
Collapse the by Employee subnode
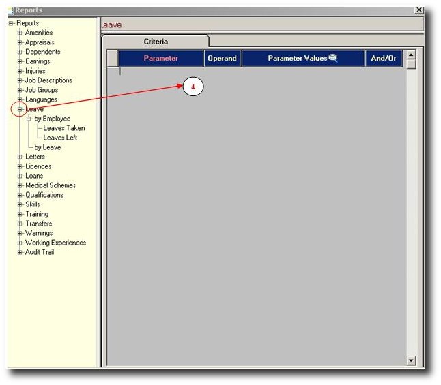click(x=29, y=119)
